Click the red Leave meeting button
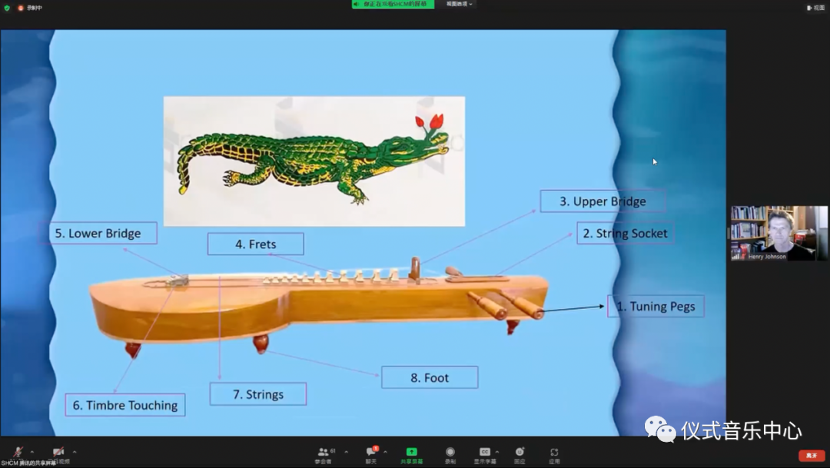The width and height of the screenshot is (830, 468). point(812,456)
